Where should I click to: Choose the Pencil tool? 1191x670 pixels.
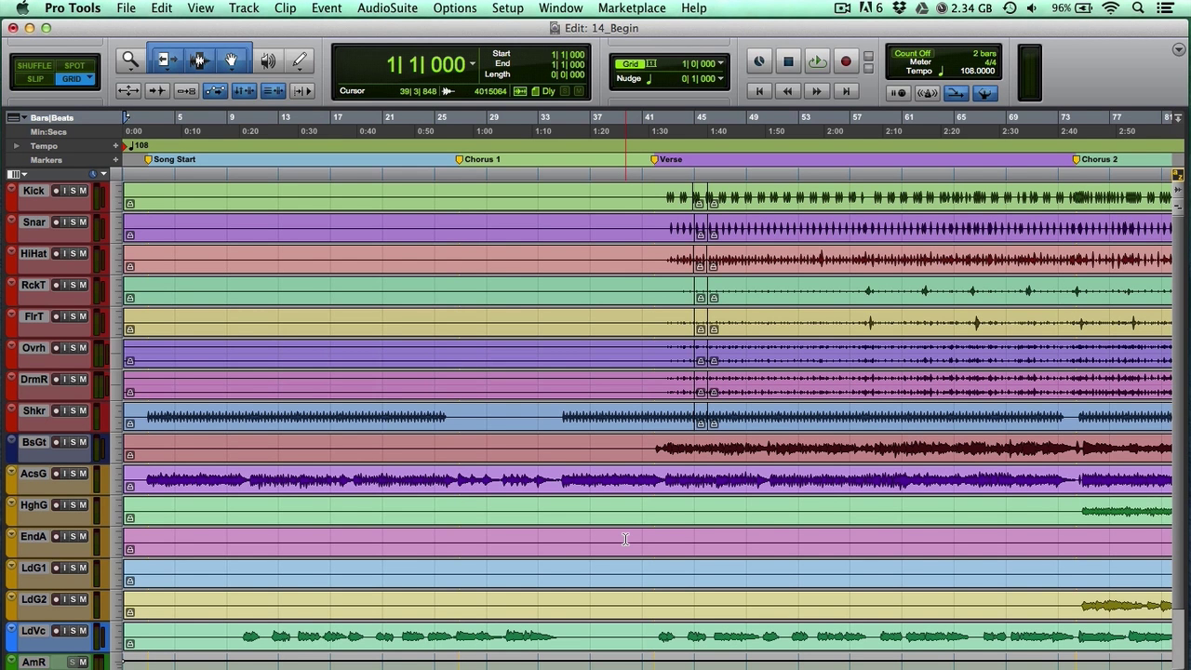pos(300,60)
